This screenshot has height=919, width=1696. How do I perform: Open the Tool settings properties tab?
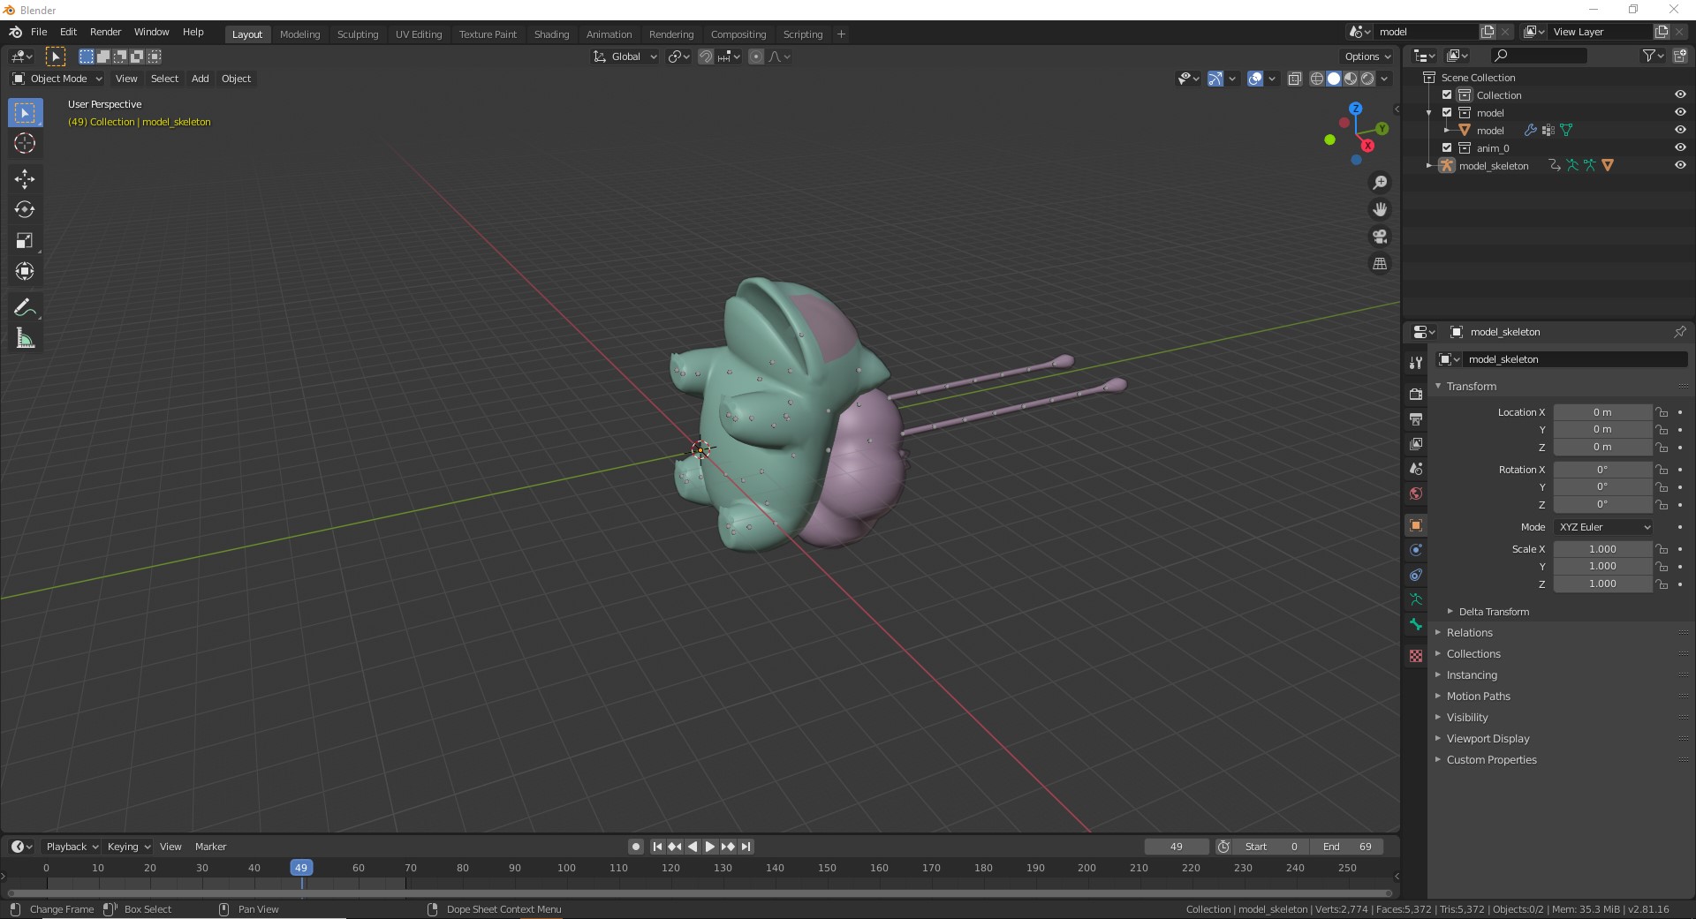click(x=1416, y=363)
